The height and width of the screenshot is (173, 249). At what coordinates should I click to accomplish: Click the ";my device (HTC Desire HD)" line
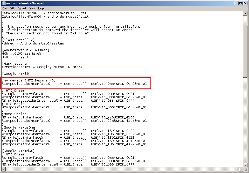pyautogui.click(x=29, y=80)
